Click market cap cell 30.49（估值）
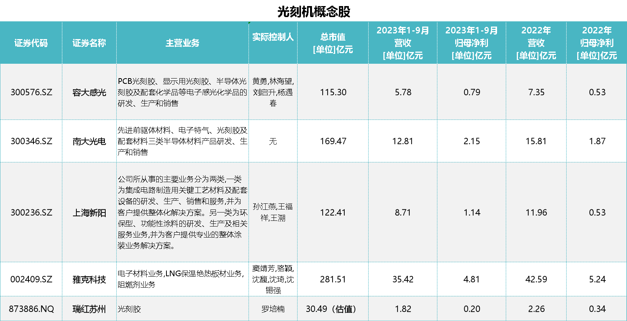The width and height of the screenshot is (627, 321). point(333,309)
